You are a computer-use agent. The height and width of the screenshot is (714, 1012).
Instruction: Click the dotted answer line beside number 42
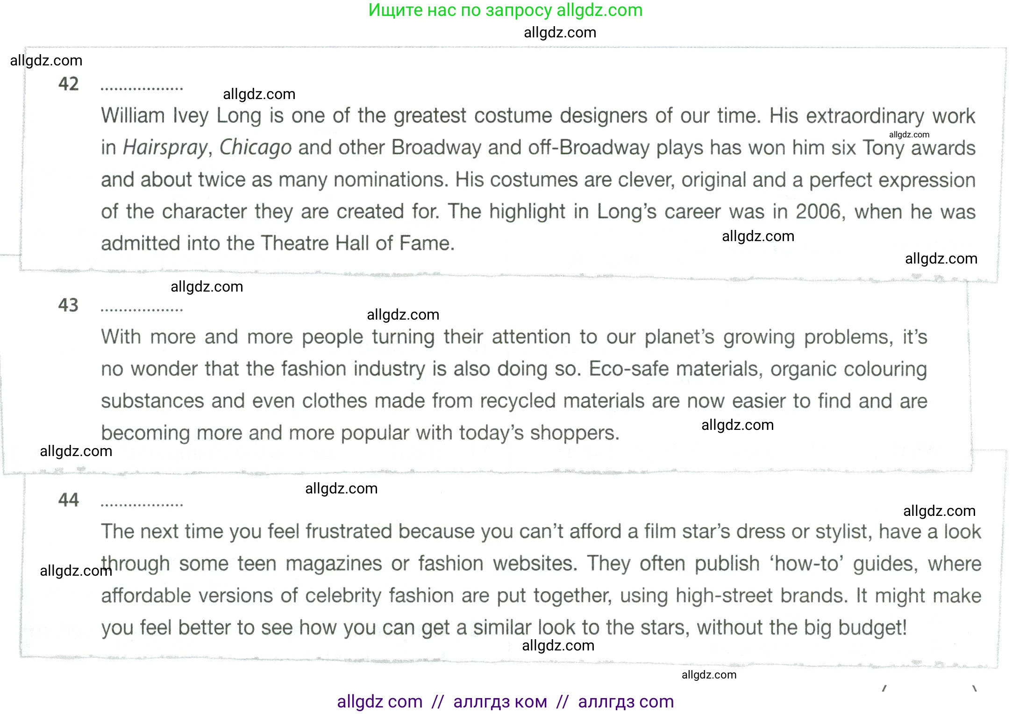[x=142, y=88]
